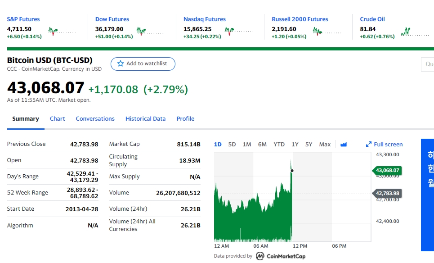
Task: Open the Russell 2000 Futures link
Action: coord(300,19)
